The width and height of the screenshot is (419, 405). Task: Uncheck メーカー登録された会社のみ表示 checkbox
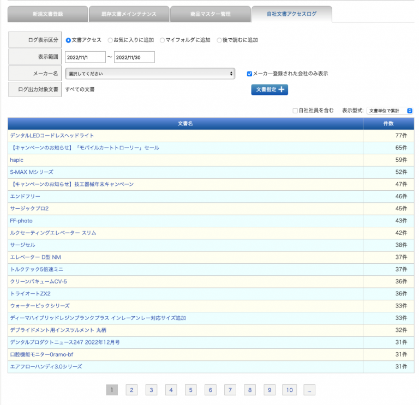[x=249, y=74]
